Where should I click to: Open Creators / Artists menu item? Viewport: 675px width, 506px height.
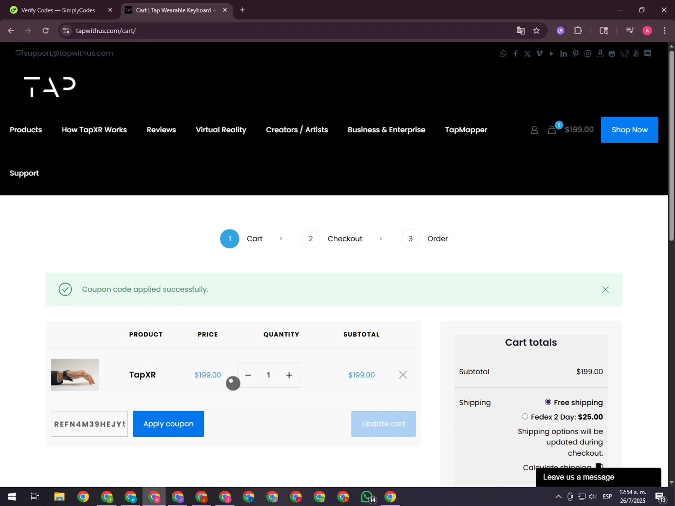pyautogui.click(x=297, y=130)
